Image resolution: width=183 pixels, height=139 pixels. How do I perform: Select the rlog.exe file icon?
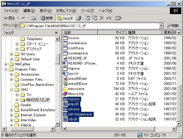tap(65, 68)
